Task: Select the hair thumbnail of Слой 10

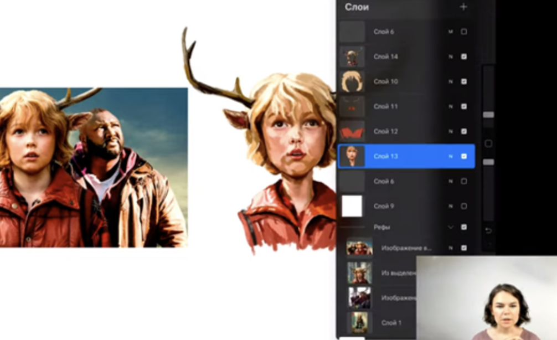Action: coord(352,81)
